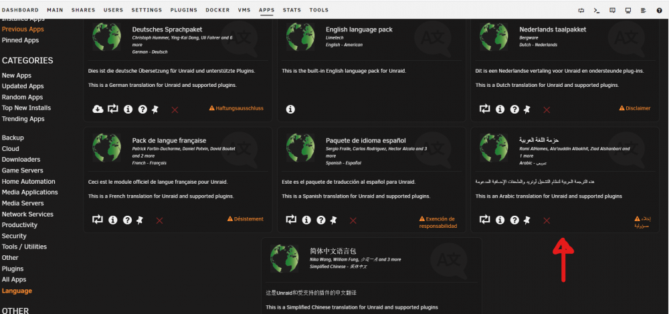This screenshot has height=314, width=669.
Task: Click the Simplified Chinese pack globe thumbnail
Action: (x=284, y=258)
